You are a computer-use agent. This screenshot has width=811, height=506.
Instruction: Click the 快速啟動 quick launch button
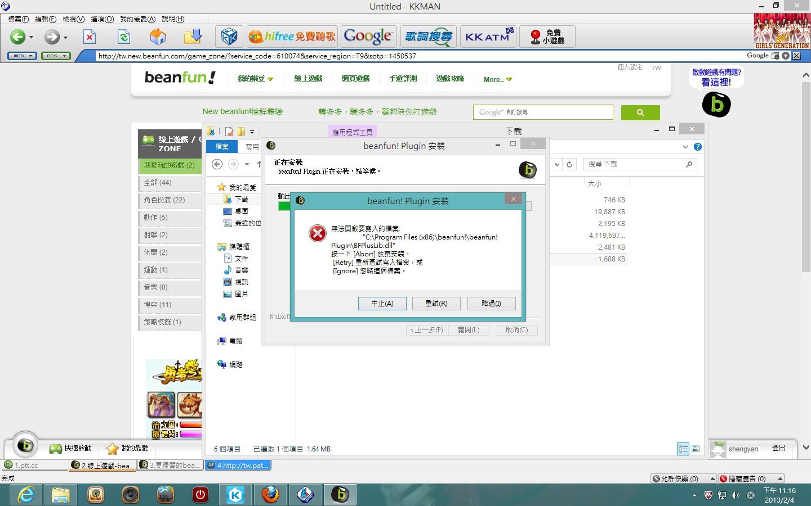point(70,448)
